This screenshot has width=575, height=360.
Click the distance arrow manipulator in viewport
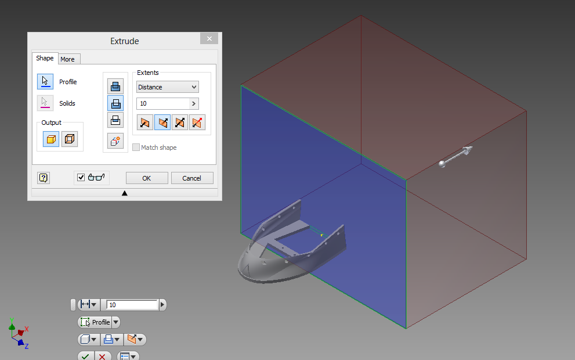click(455, 156)
